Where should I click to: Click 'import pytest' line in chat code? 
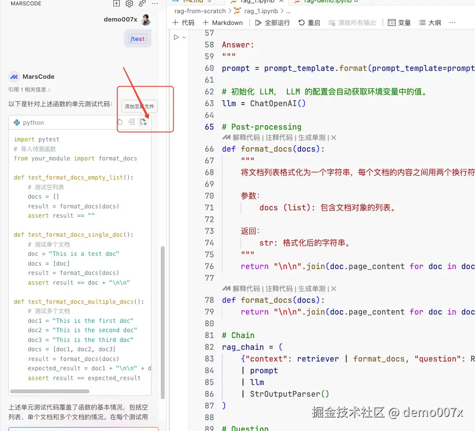[x=37, y=139]
